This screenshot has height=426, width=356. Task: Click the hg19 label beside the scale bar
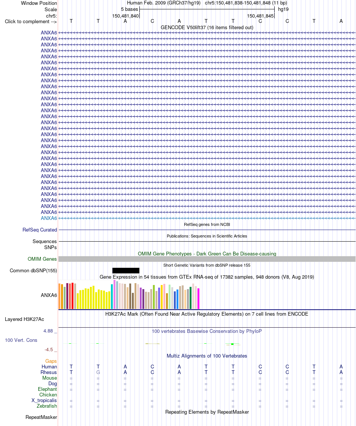pos(283,9)
